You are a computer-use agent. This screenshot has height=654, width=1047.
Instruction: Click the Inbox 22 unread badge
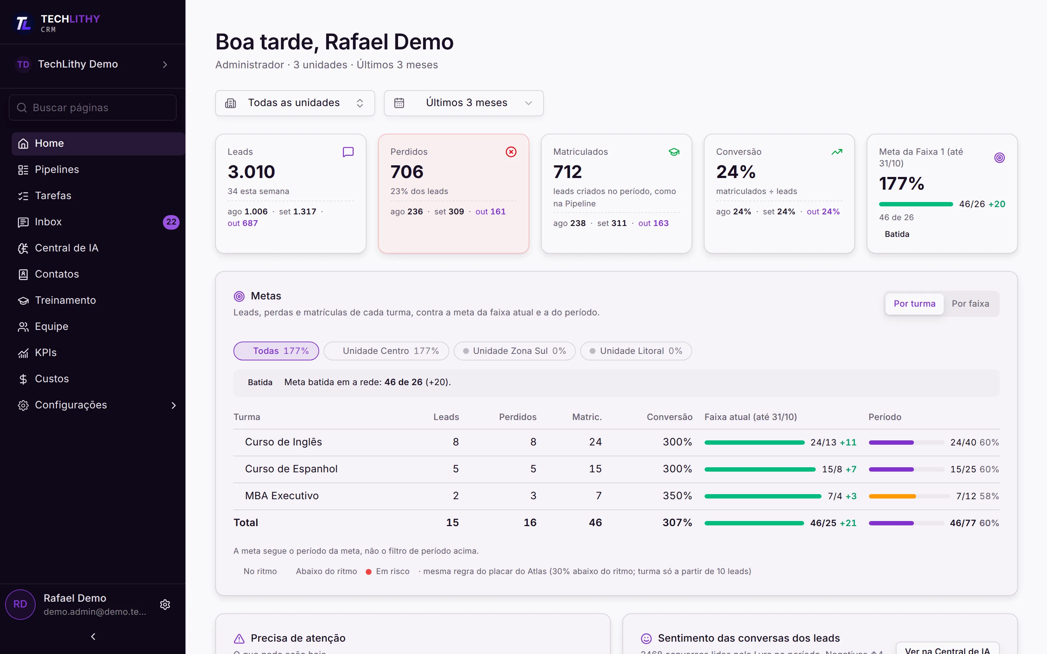tap(171, 222)
